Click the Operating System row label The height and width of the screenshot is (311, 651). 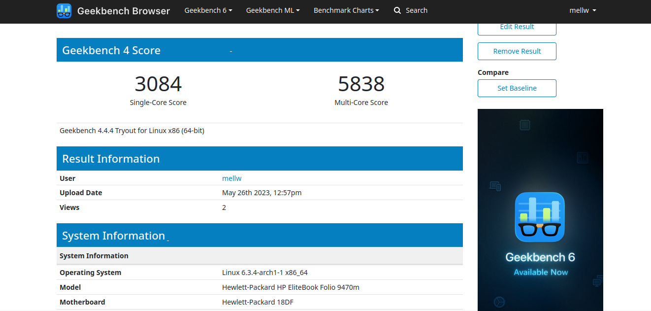(90, 273)
